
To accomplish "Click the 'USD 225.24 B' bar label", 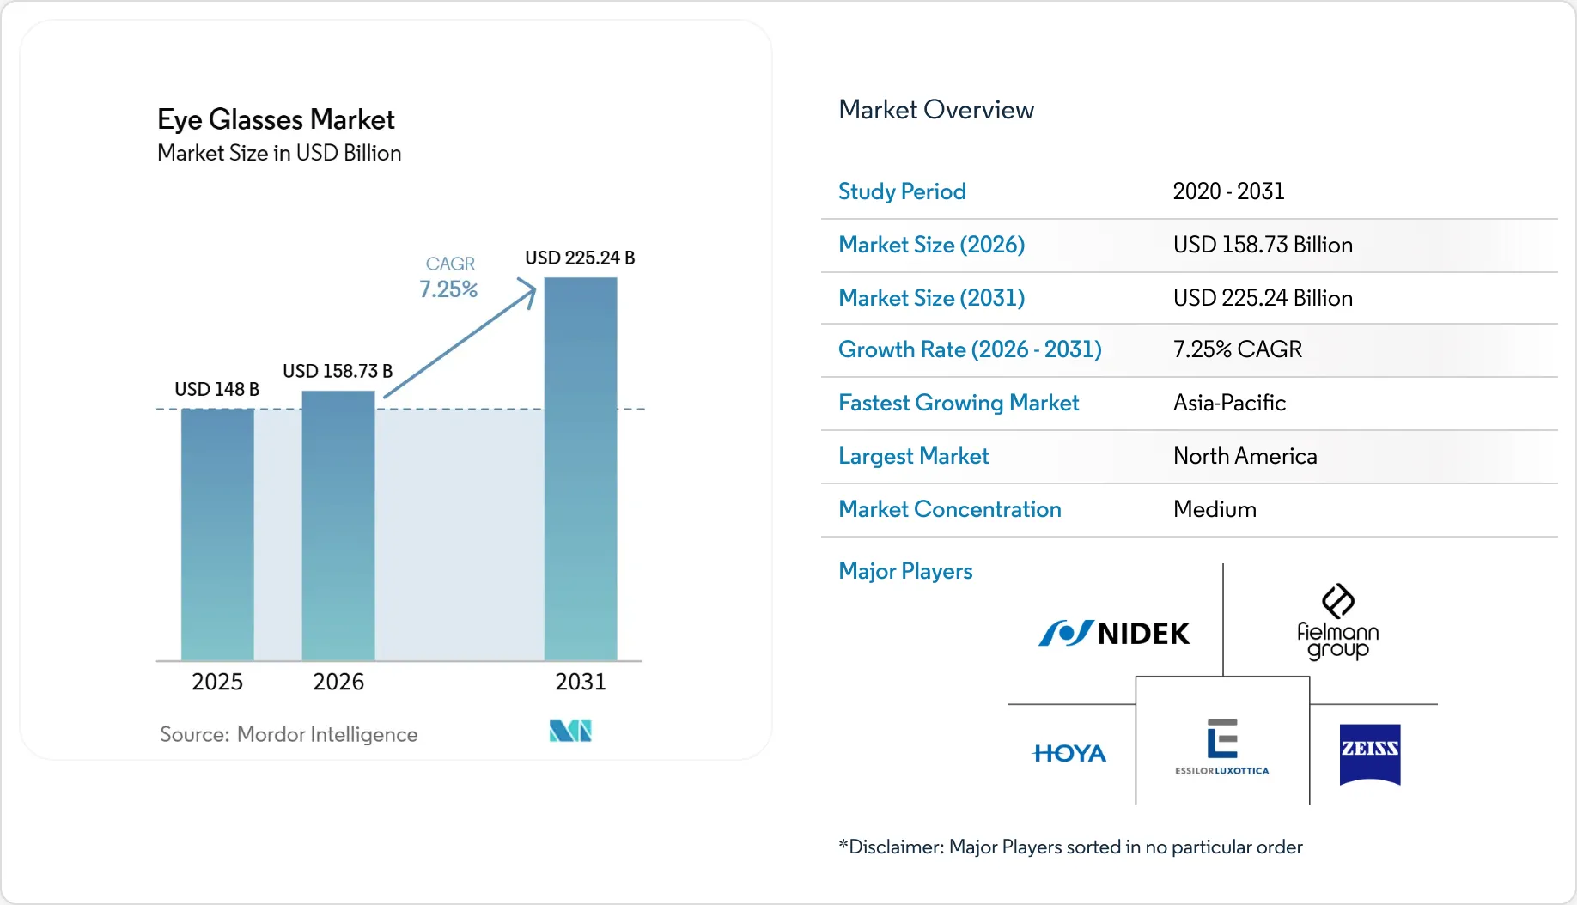I will (x=580, y=258).
